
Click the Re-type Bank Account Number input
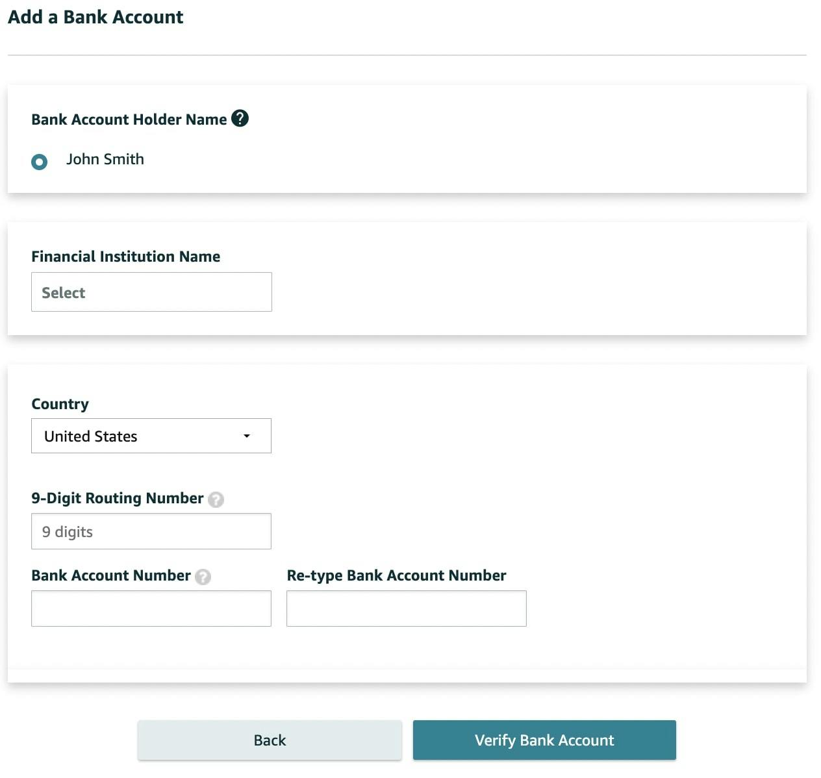coord(406,609)
